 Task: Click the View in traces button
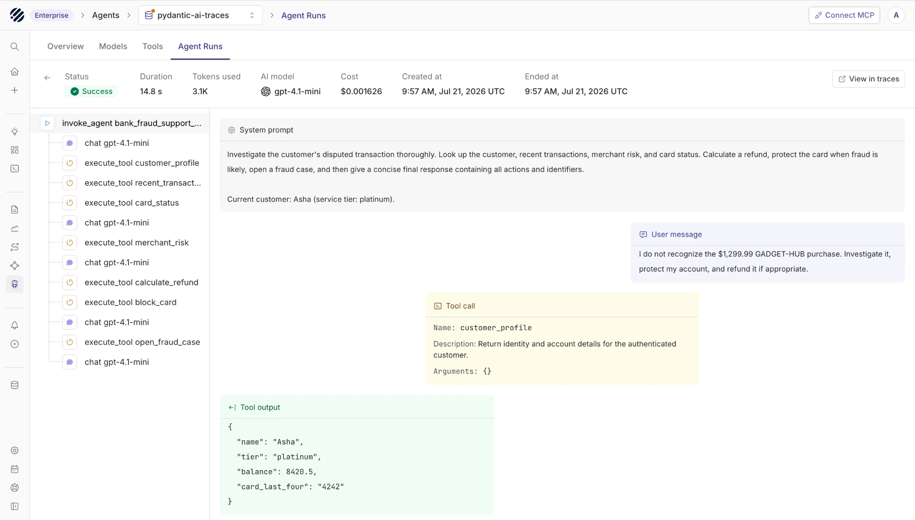[x=868, y=79]
